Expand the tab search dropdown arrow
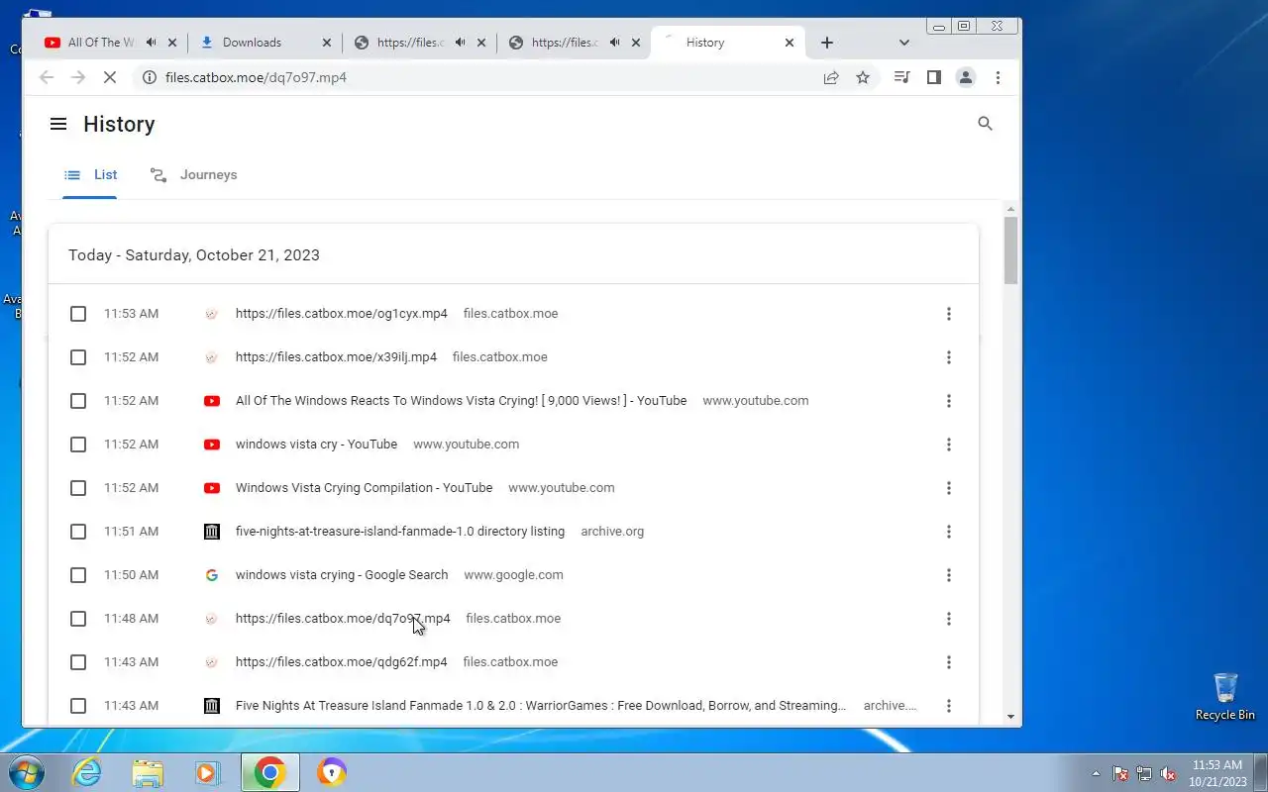 (x=903, y=43)
